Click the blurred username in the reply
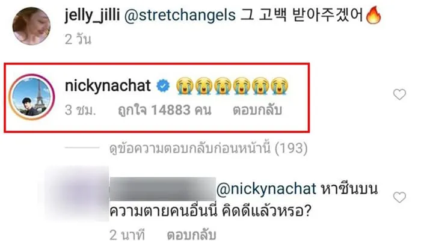This screenshot has width=421, height=252. [x=163, y=189]
